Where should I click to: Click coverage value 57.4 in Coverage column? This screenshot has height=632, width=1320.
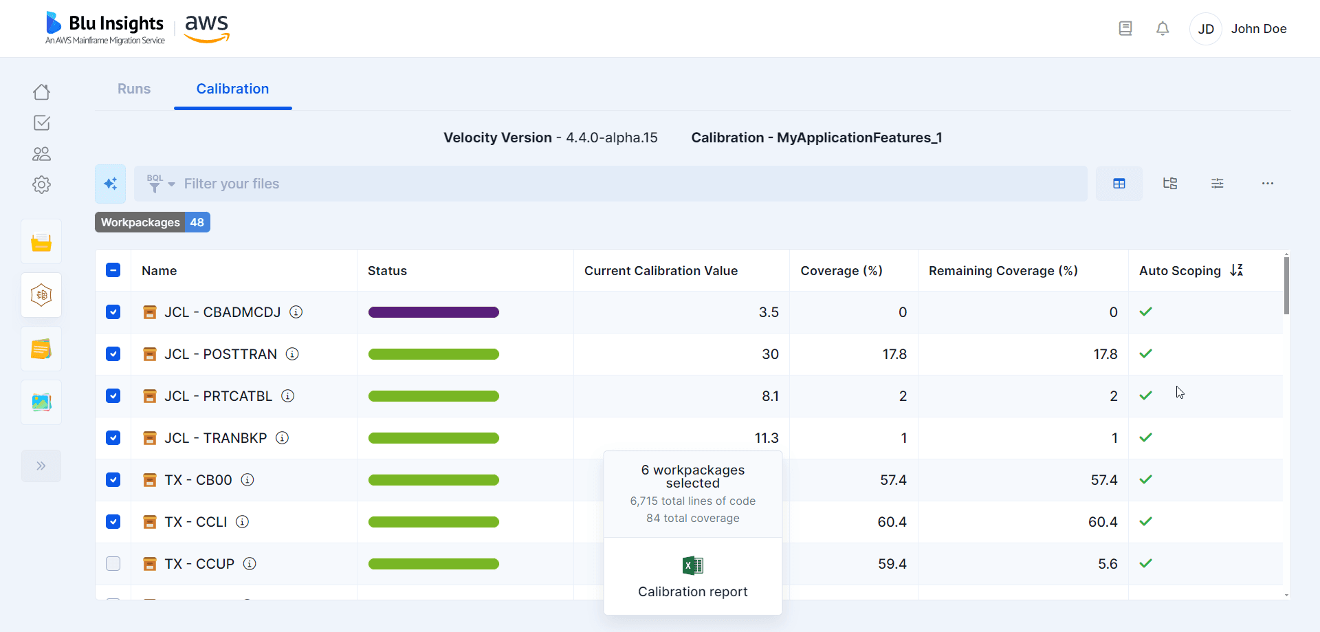893,480
